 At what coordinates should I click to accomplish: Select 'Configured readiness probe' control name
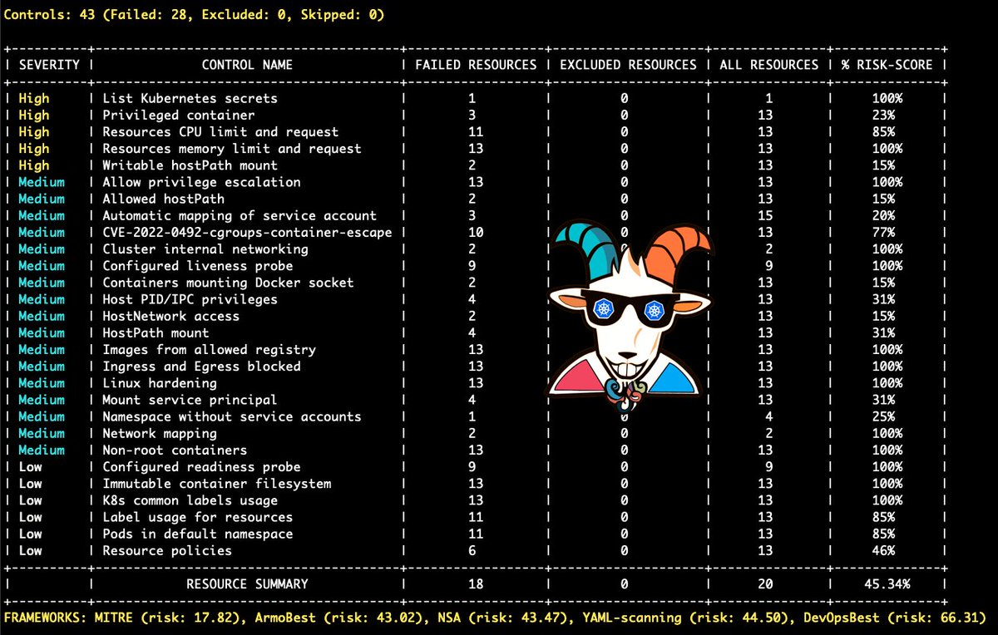coord(202,466)
